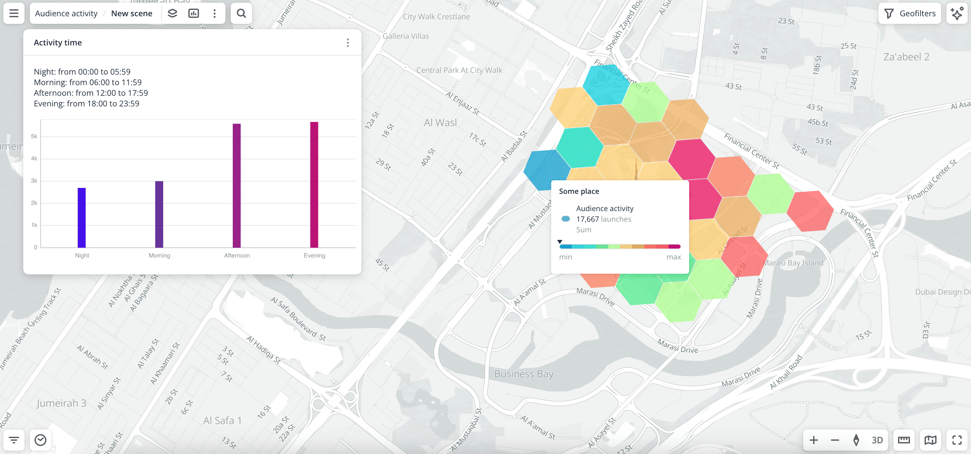Open the minimap view icon

[x=931, y=440]
